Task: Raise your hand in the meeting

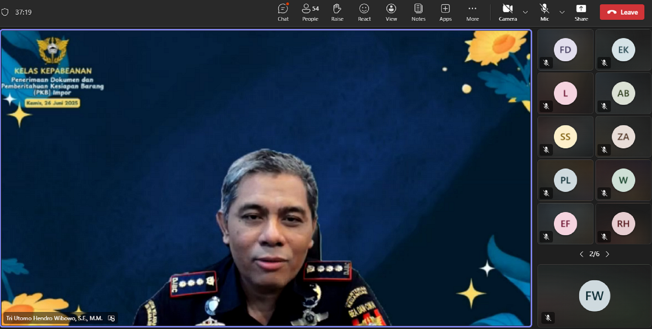Action: click(337, 12)
